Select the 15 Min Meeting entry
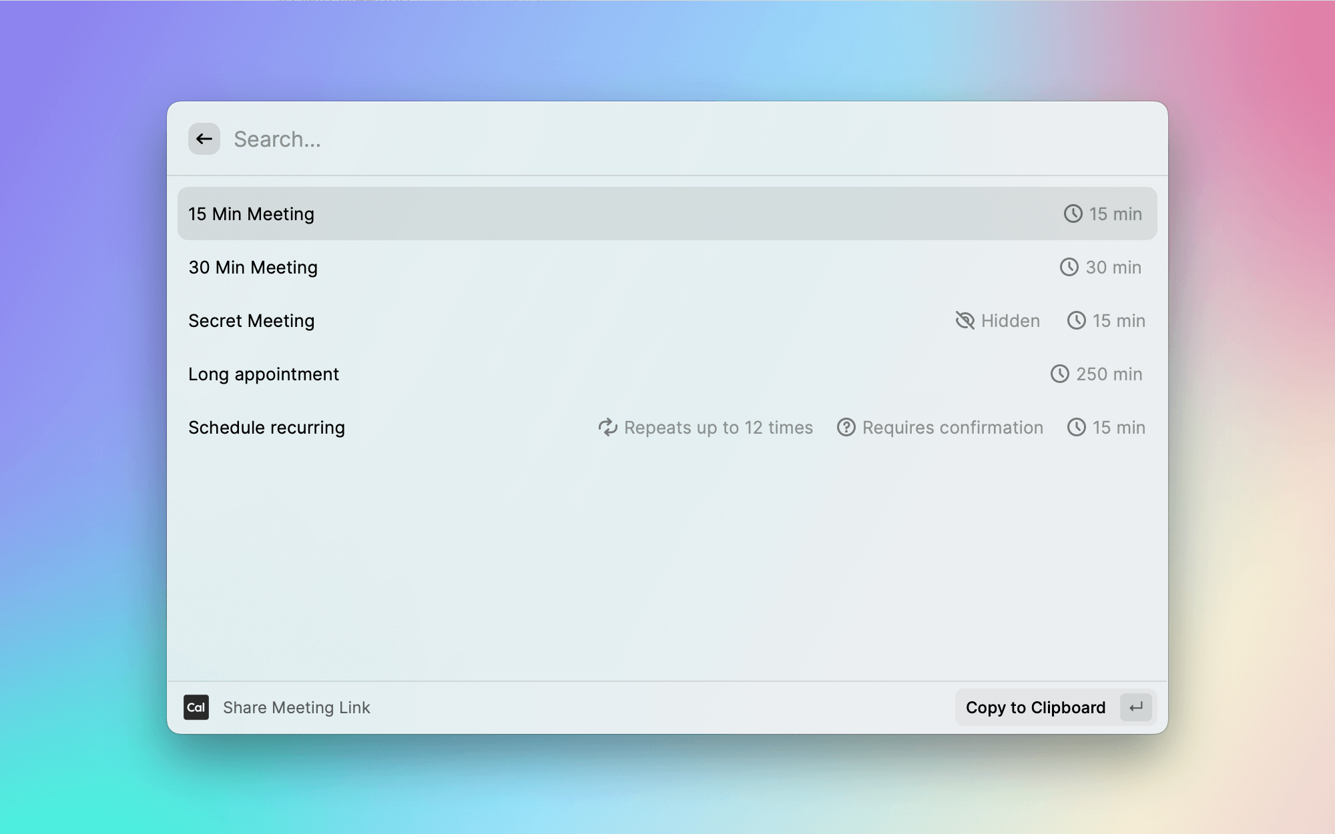This screenshot has height=834, width=1335. pos(251,214)
